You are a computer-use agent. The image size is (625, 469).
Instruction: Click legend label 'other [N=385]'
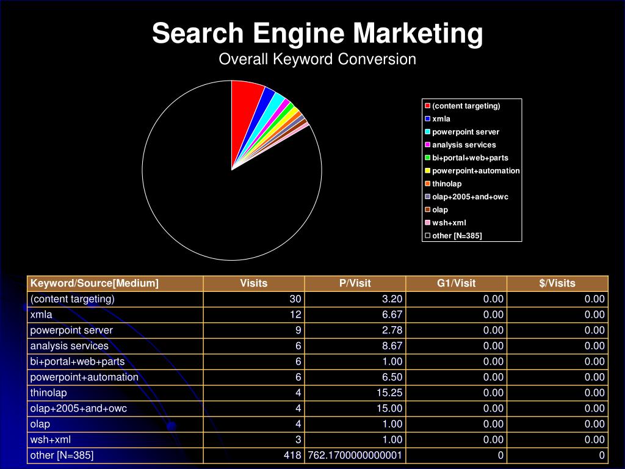pyautogui.click(x=457, y=236)
